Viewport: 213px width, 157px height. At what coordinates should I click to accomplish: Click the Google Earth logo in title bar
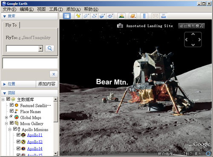tap(4, 4)
